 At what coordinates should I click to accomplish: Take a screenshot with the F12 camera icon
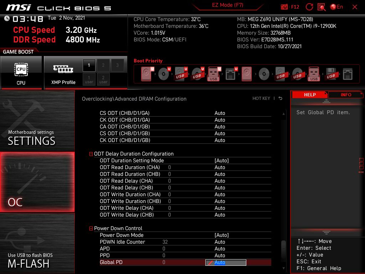point(284,7)
